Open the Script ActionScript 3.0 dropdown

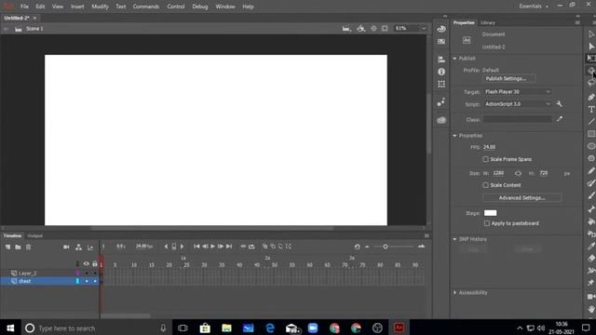(x=517, y=104)
